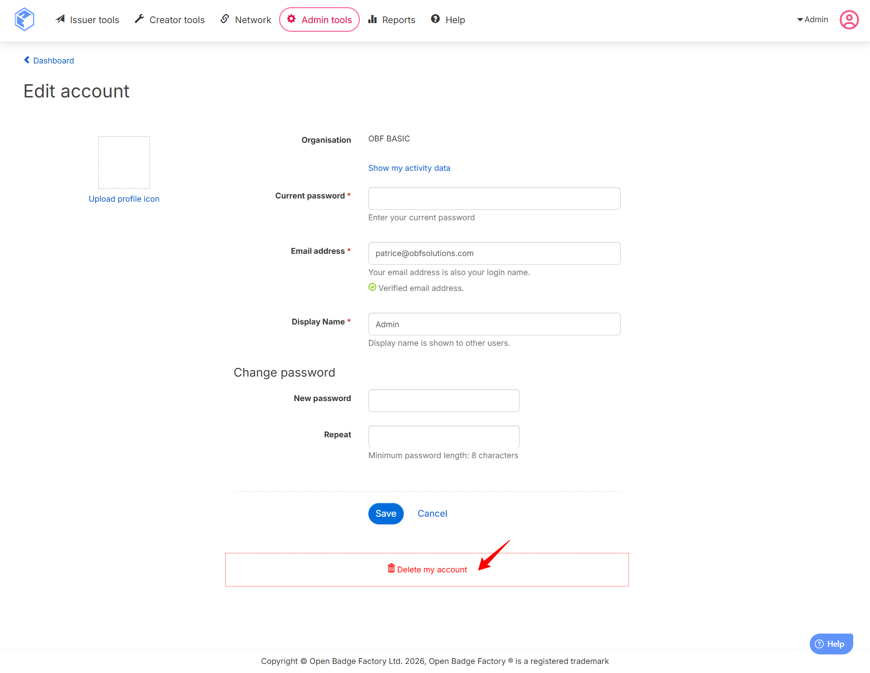Open the user profile avatar icon
870x673 pixels.
(x=849, y=19)
